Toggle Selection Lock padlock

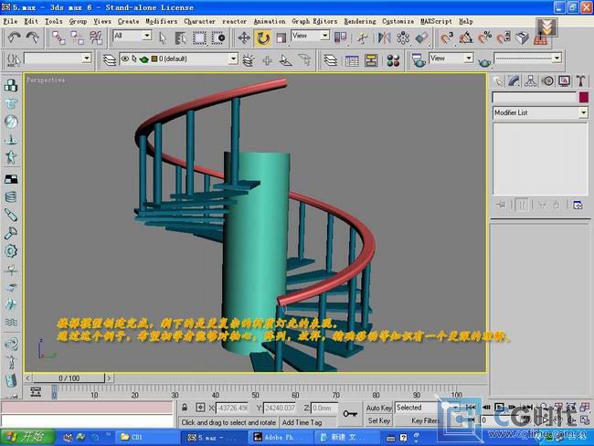click(185, 408)
